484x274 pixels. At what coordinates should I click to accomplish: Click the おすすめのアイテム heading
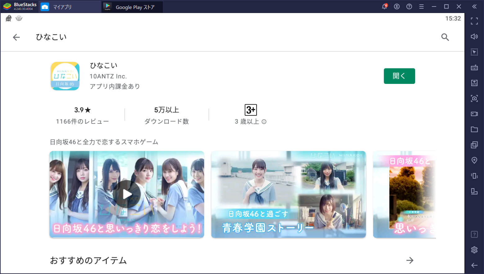[88, 260]
